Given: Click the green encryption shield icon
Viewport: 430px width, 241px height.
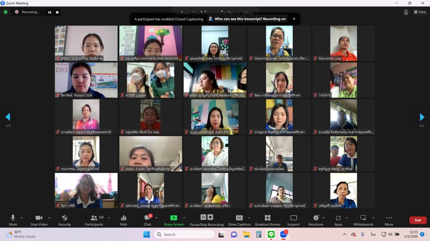Looking at the screenshot, I should [x=5, y=12].
